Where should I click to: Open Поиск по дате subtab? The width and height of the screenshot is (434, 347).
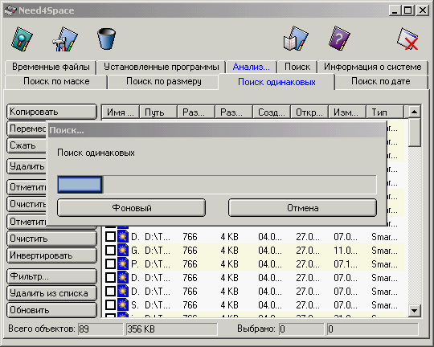(381, 82)
